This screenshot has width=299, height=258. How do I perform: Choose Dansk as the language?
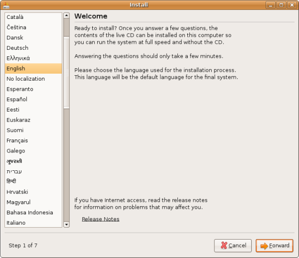point(33,38)
